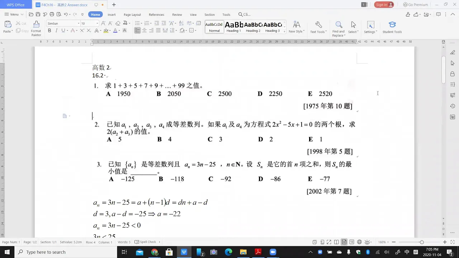Apply bold formatting

49,30
